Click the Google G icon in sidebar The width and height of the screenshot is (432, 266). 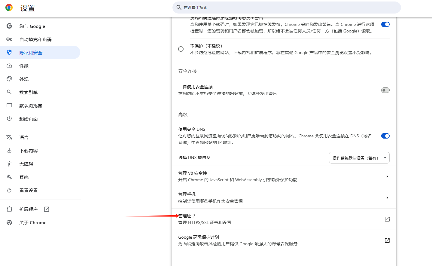tap(9, 26)
